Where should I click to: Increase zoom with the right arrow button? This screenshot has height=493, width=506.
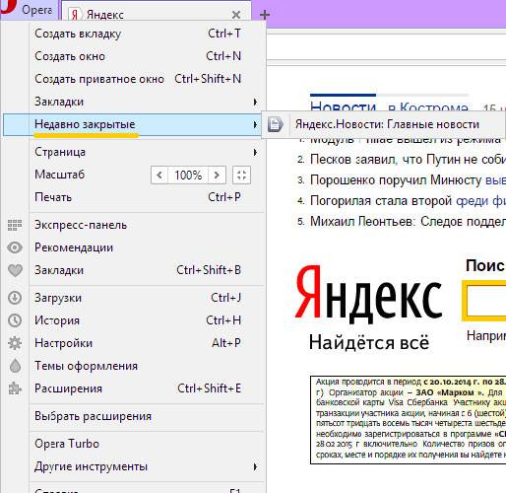217,175
